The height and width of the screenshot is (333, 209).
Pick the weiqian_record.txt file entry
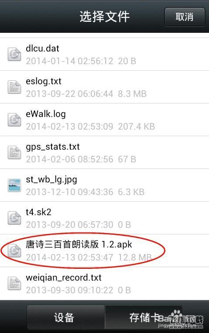point(105,283)
